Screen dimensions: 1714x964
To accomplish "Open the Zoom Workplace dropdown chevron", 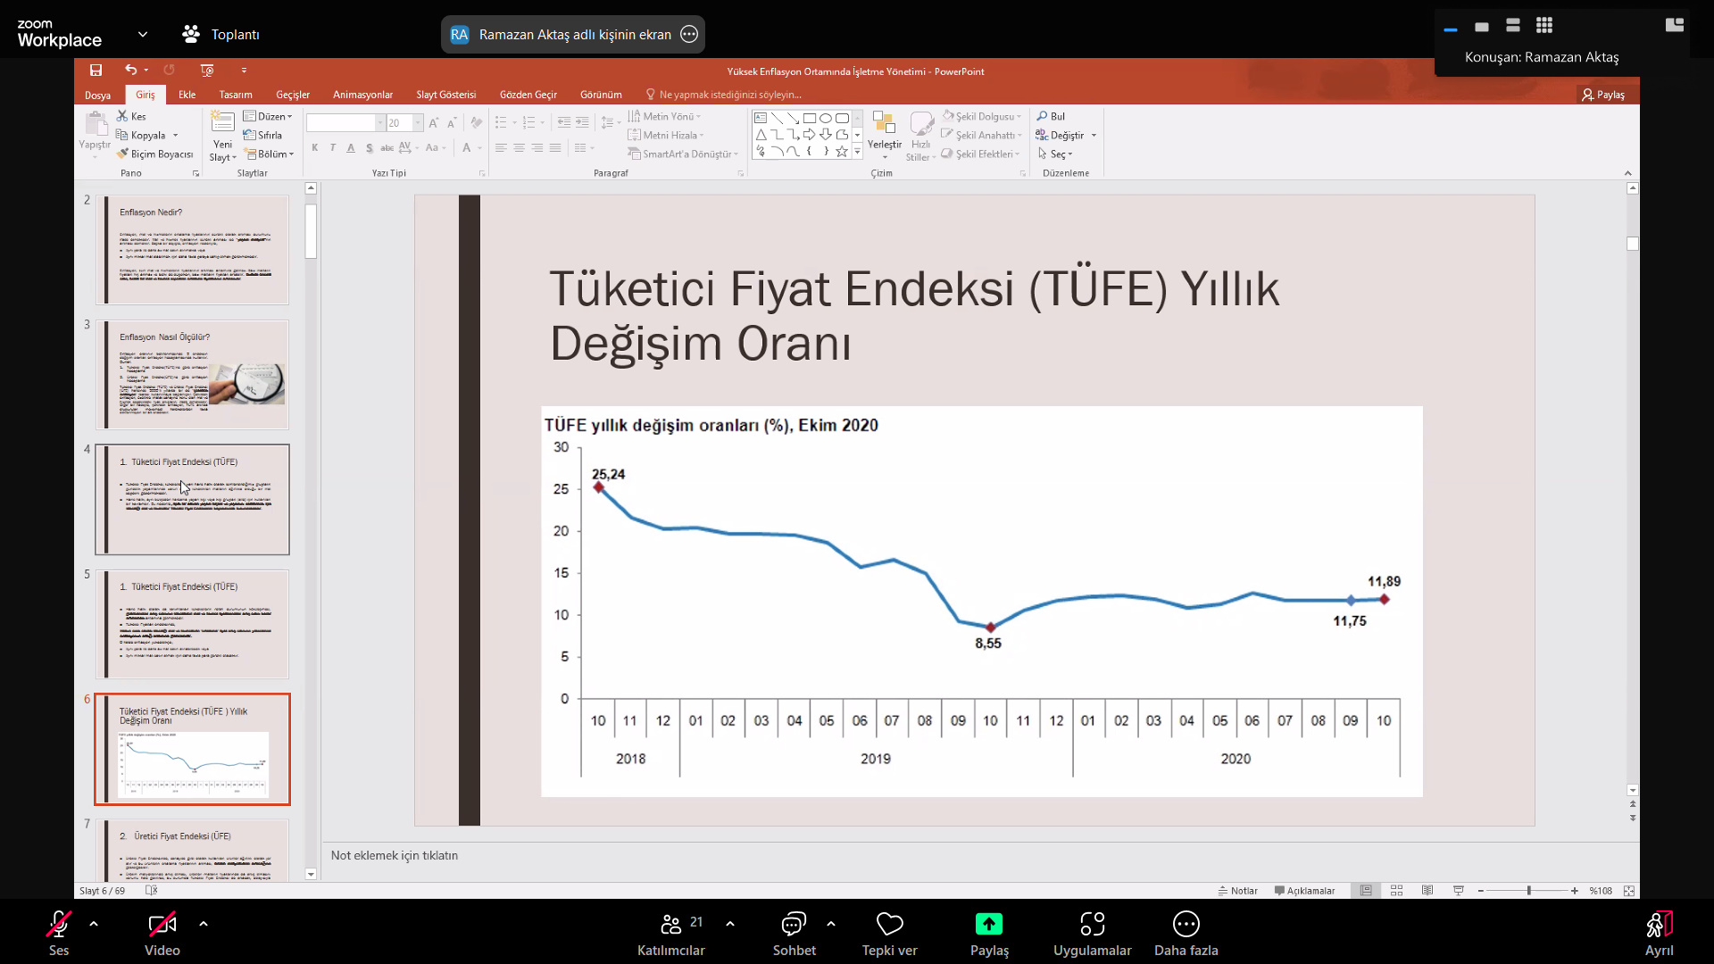I will pyautogui.click(x=143, y=35).
